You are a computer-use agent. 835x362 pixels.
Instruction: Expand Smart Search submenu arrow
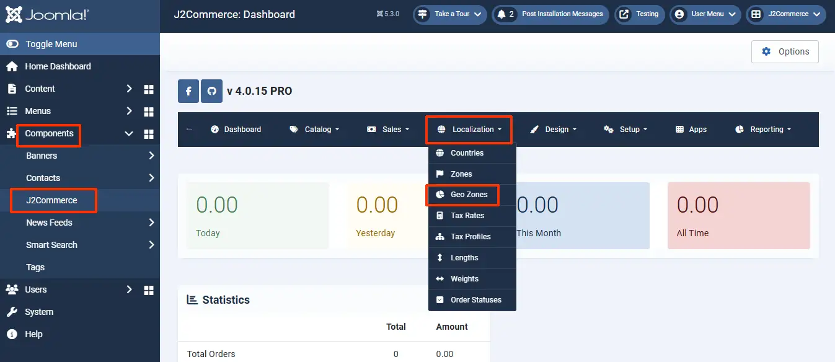(151, 245)
